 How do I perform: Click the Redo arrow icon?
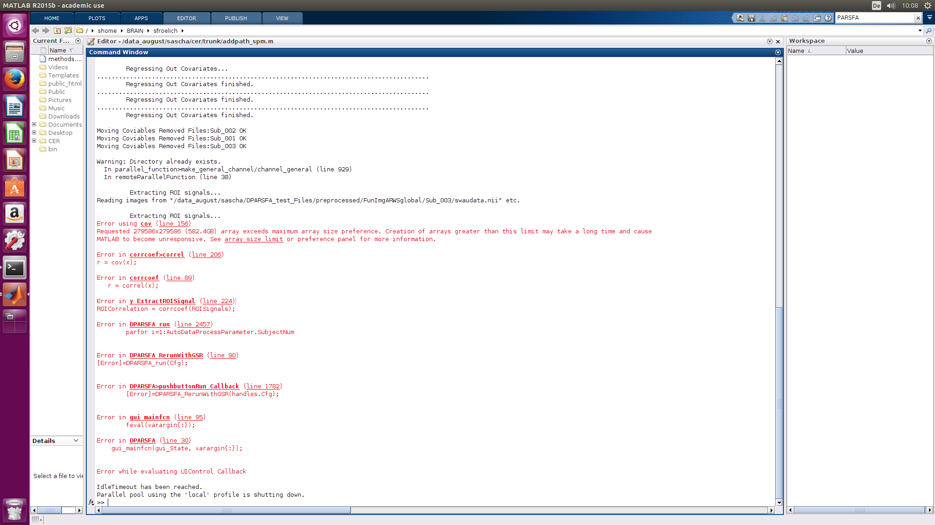click(x=806, y=18)
